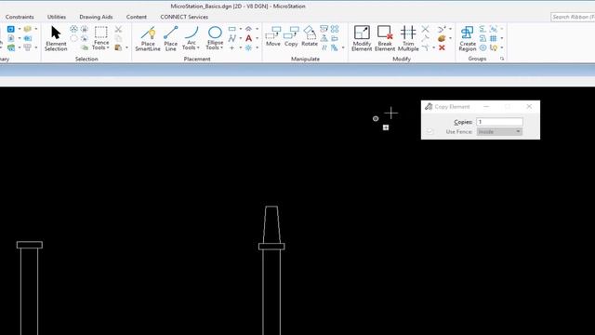This screenshot has height=335, width=595.
Task: Open the Modify Element tool
Action: click(362, 38)
